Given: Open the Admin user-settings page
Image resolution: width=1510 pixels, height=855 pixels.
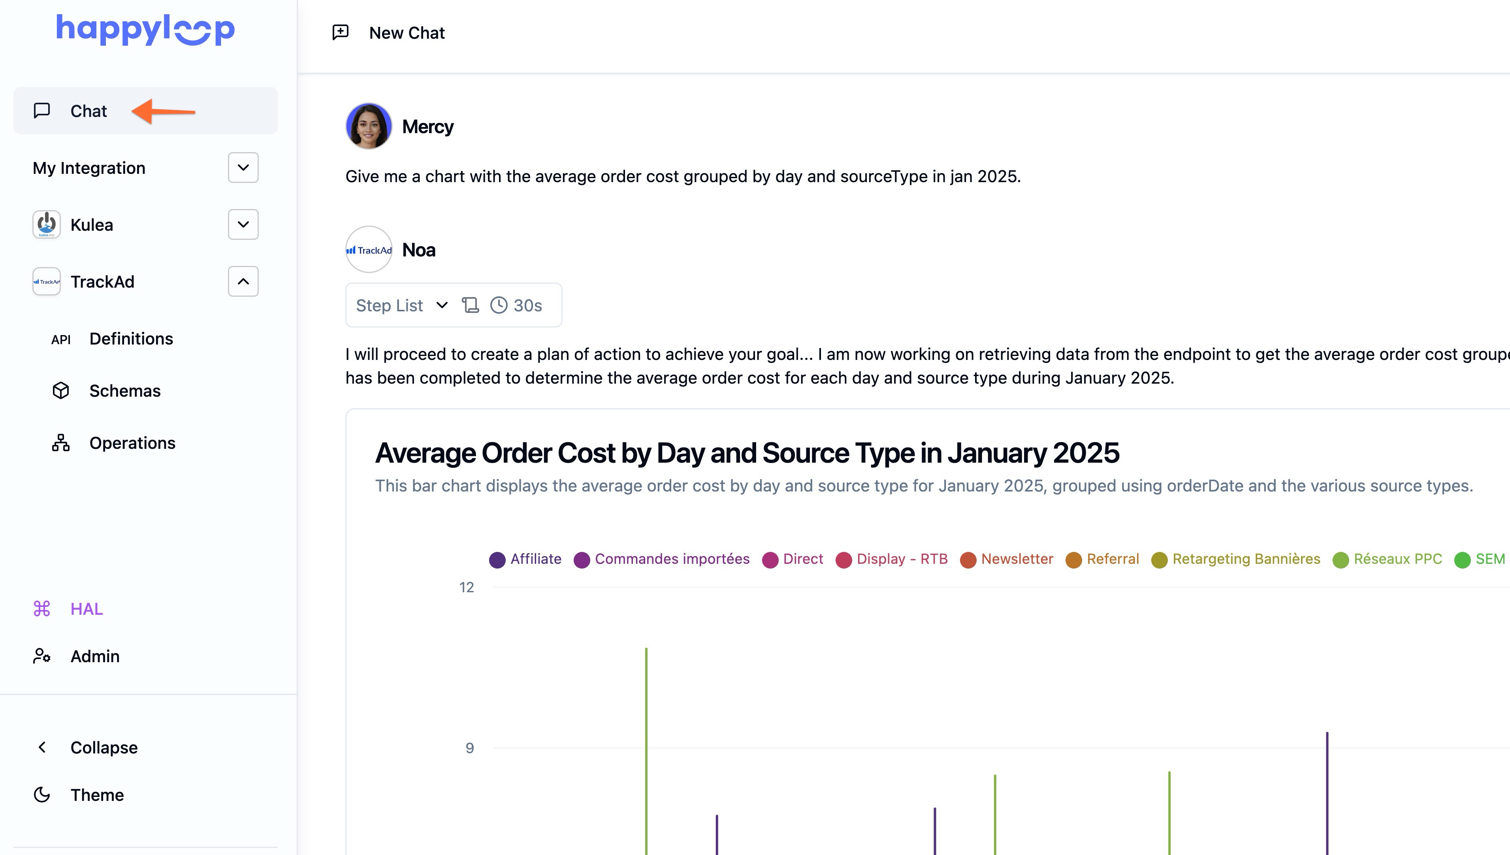Looking at the screenshot, I should (94, 656).
